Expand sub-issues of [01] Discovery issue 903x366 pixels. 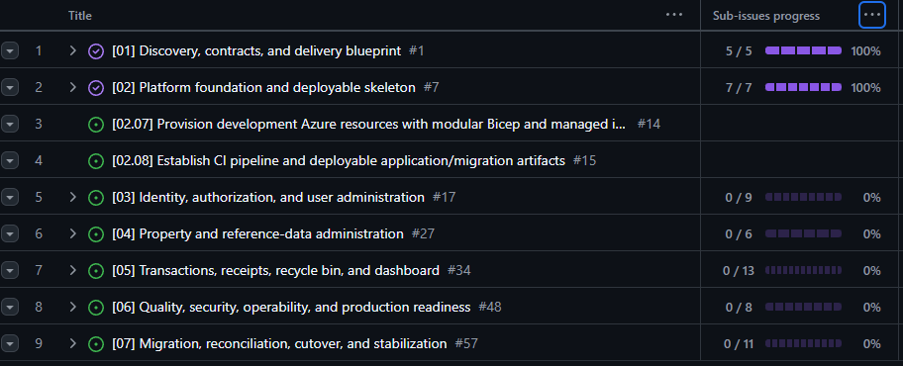(x=72, y=51)
